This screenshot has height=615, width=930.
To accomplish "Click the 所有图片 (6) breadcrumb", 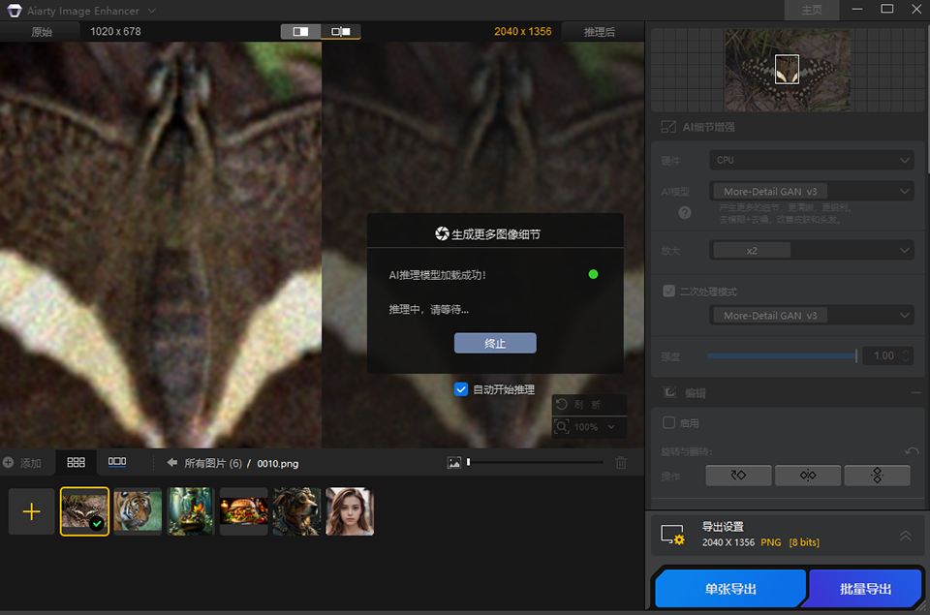I will 213,463.
